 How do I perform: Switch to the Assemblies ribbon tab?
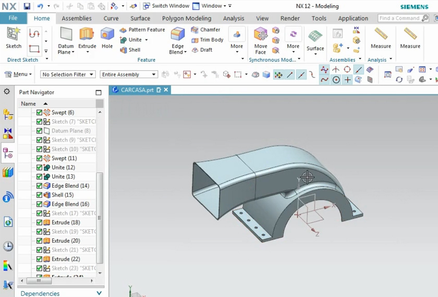(x=77, y=18)
